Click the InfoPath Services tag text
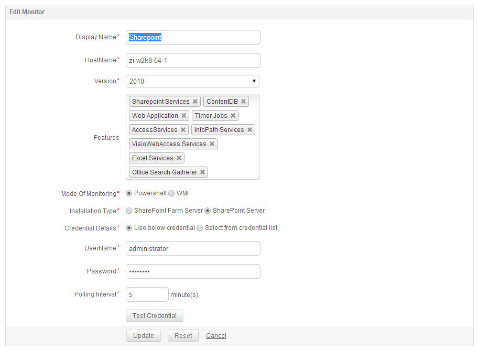 219,130
